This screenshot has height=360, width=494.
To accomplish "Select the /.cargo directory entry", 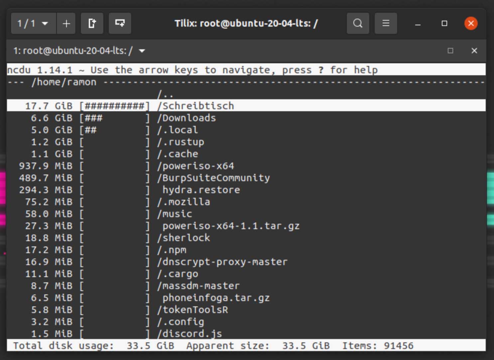I will click(246, 274).
